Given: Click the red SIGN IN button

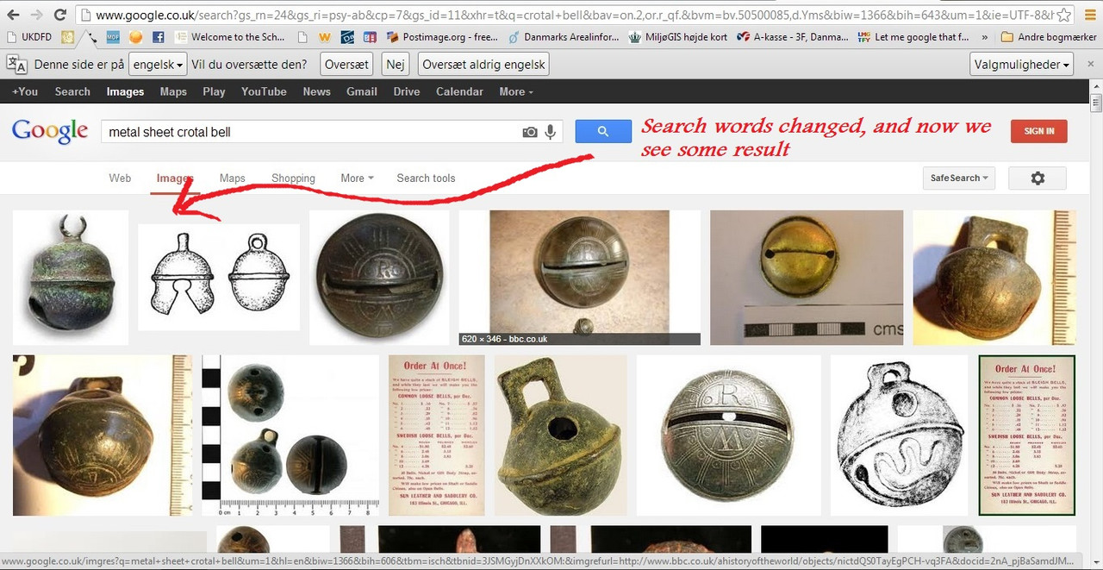Looking at the screenshot, I should 1038,131.
